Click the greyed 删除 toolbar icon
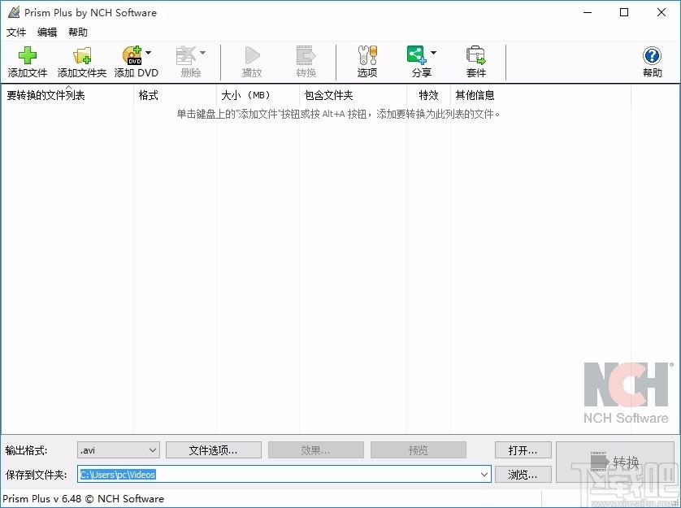 186,55
